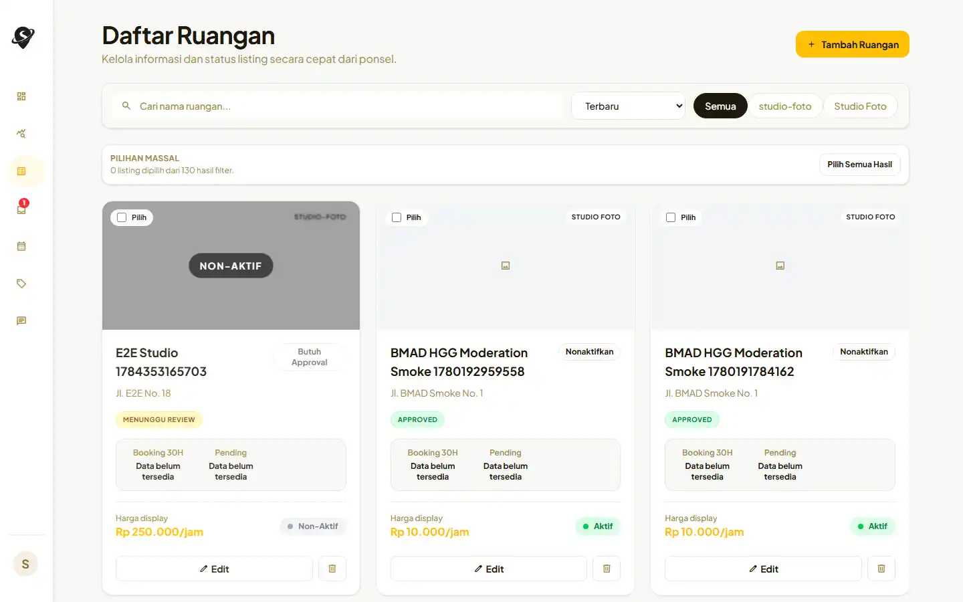This screenshot has height=602, width=963.
Task: Click APPROVED badge on Smoke 1780191784162 card
Action: [692, 419]
